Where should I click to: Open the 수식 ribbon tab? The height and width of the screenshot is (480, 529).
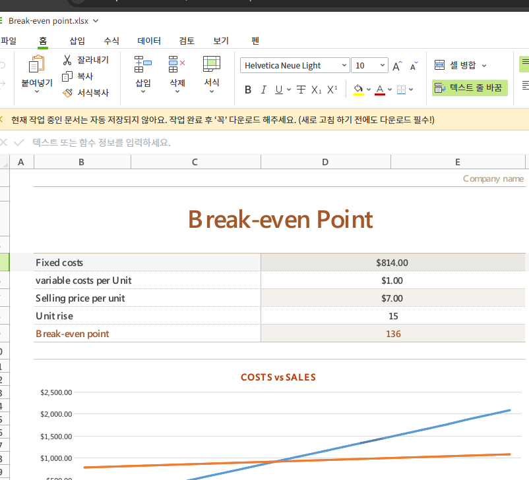pos(111,40)
